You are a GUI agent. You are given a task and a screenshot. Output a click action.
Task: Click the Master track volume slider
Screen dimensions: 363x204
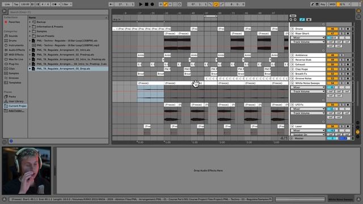tap(332, 138)
